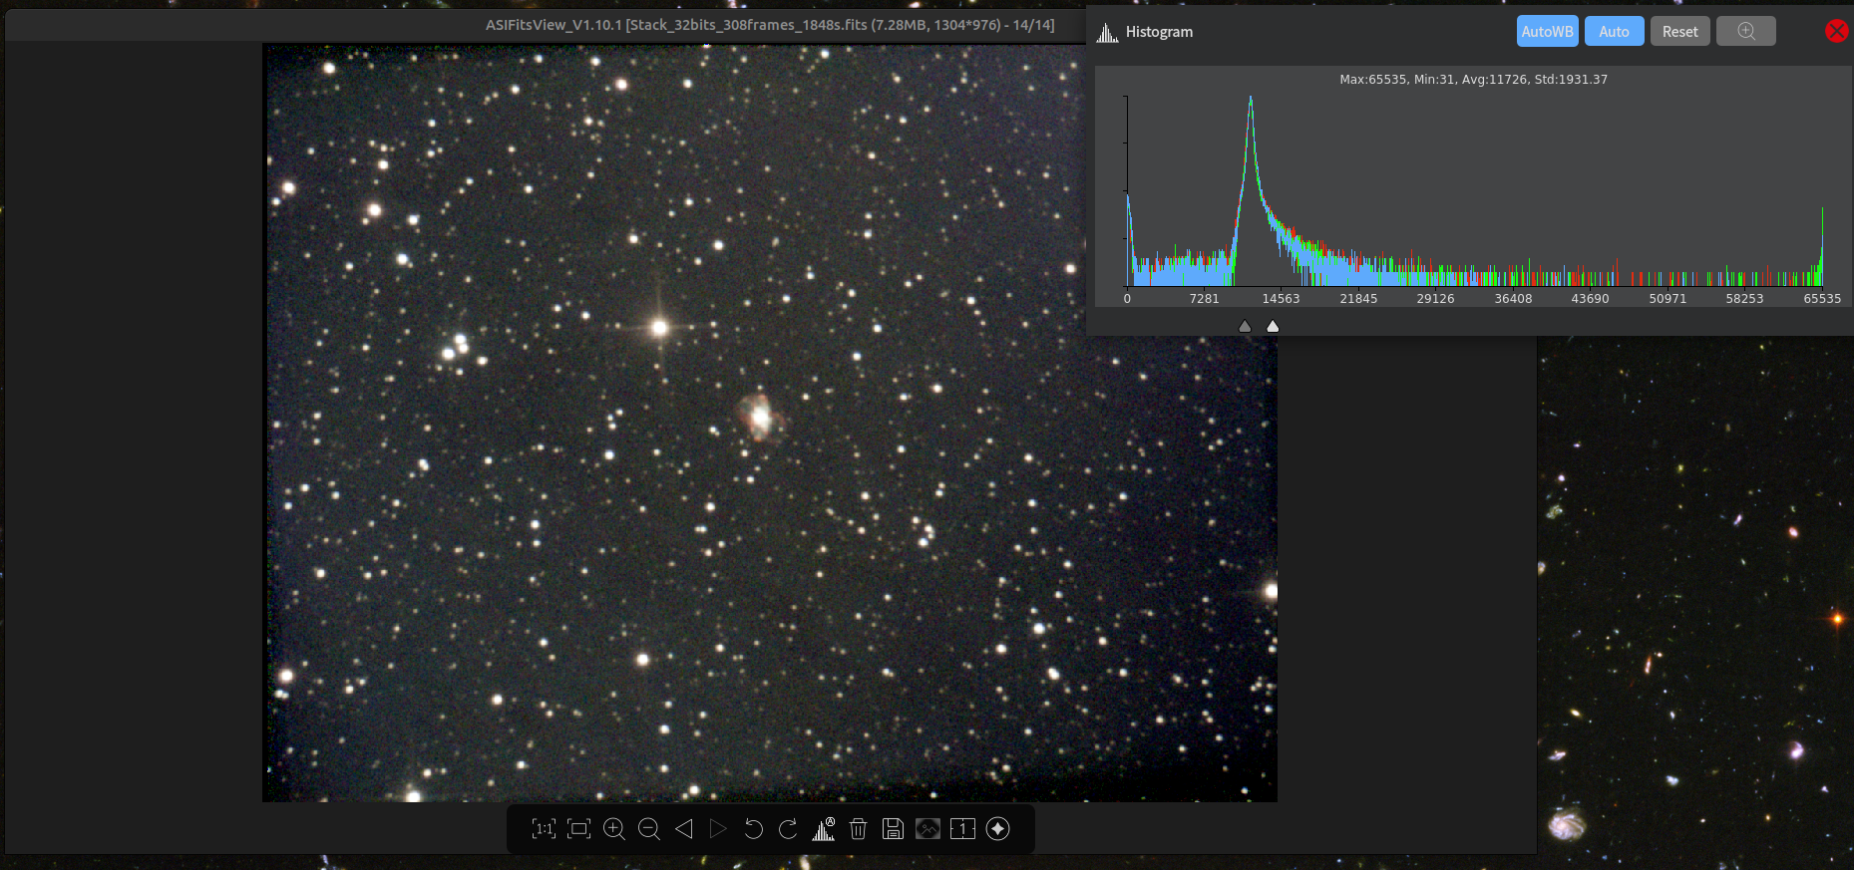1854x870 pixels.
Task: Zoom out of the image
Action: click(x=649, y=829)
